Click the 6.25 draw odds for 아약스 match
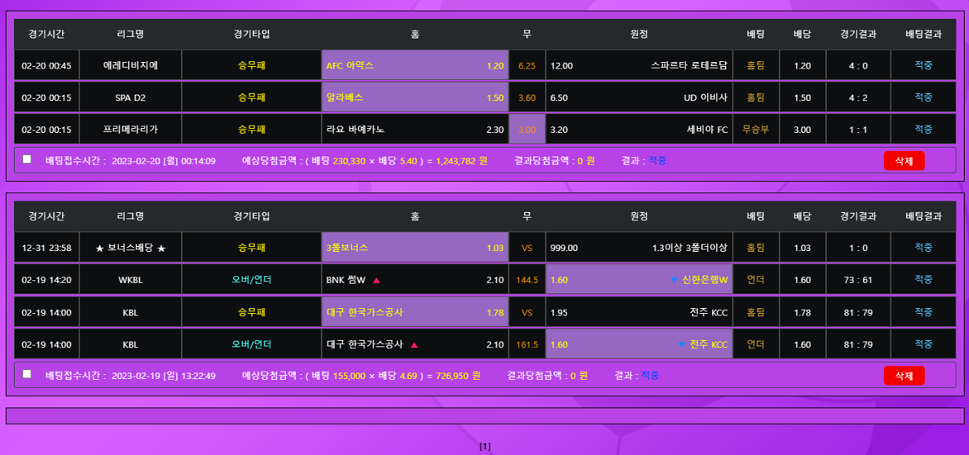This screenshot has width=969, height=455. (527, 65)
